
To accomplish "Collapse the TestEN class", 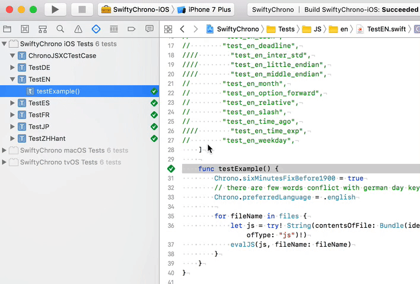I will [12, 79].
